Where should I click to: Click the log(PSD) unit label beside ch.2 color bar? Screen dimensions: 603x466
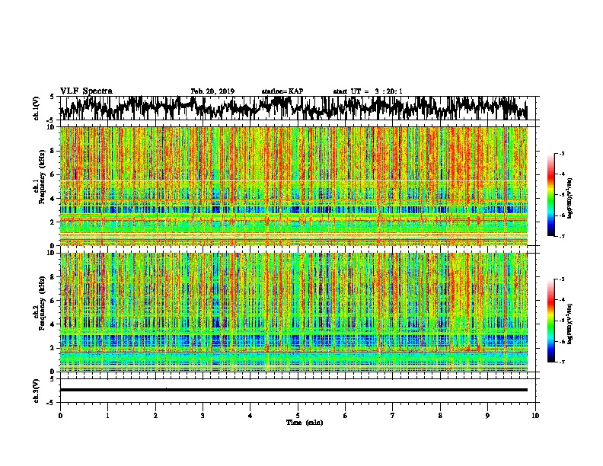tap(570, 324)
